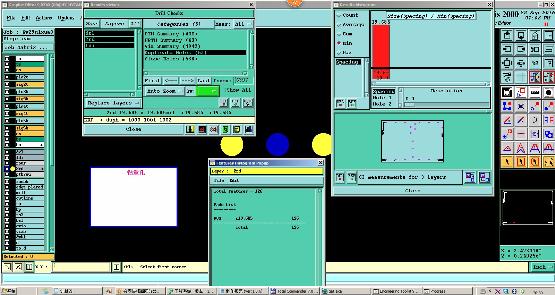This screenshot has width=555, height=295.
Task: Open Total Commander from taskbar
Action: pyautogui.click(x=294, y=291)
